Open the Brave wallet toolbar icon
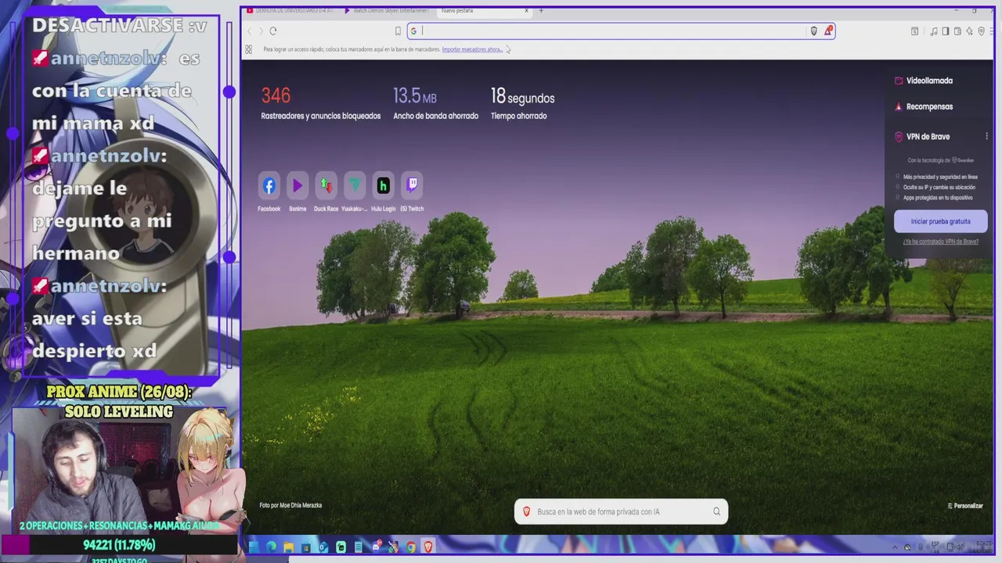Image resolution: width=1002 pixels, height=563 pixels. point(957,31)
